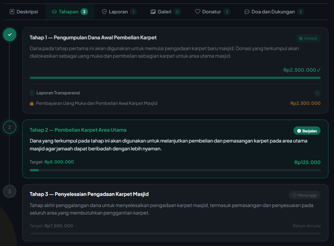Click the Selesai status badge
This screenshot has width=334, height=246.
308,38
